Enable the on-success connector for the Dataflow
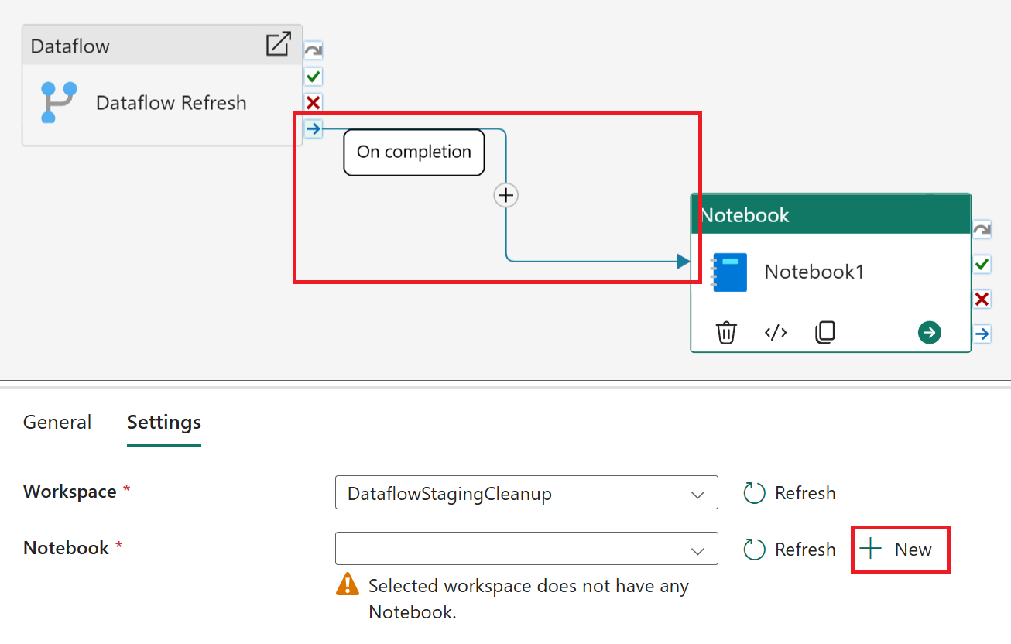The width and height of the screenshot is (1011, 644). pos(313,76)
